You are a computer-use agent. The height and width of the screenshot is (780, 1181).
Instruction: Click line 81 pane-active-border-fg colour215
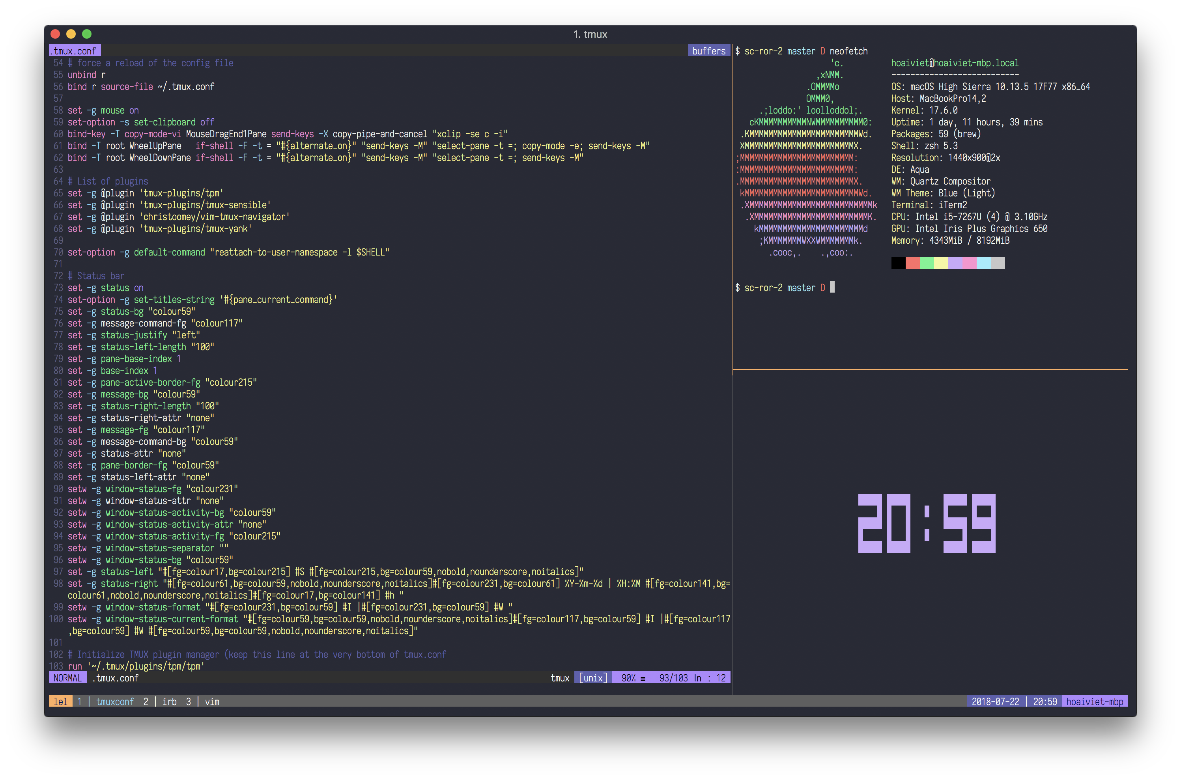(x=162, y=383)
